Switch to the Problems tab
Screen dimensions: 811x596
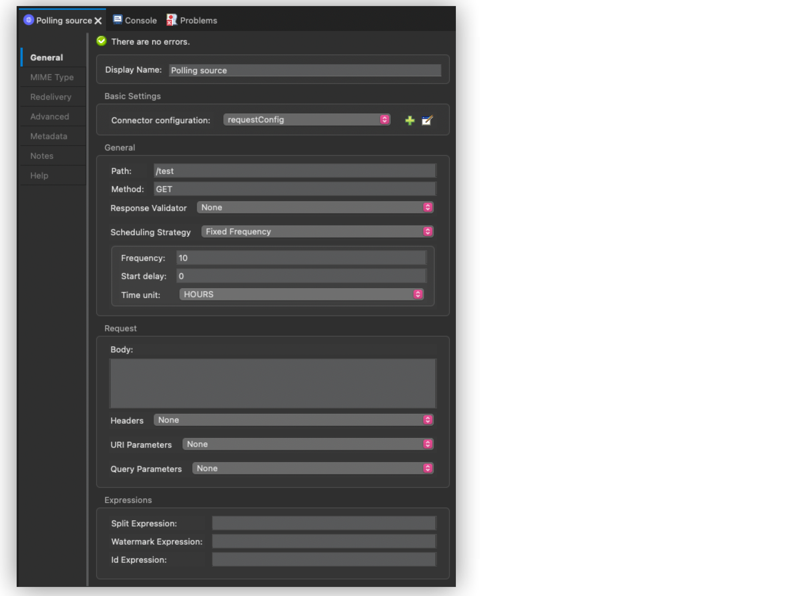192,20
